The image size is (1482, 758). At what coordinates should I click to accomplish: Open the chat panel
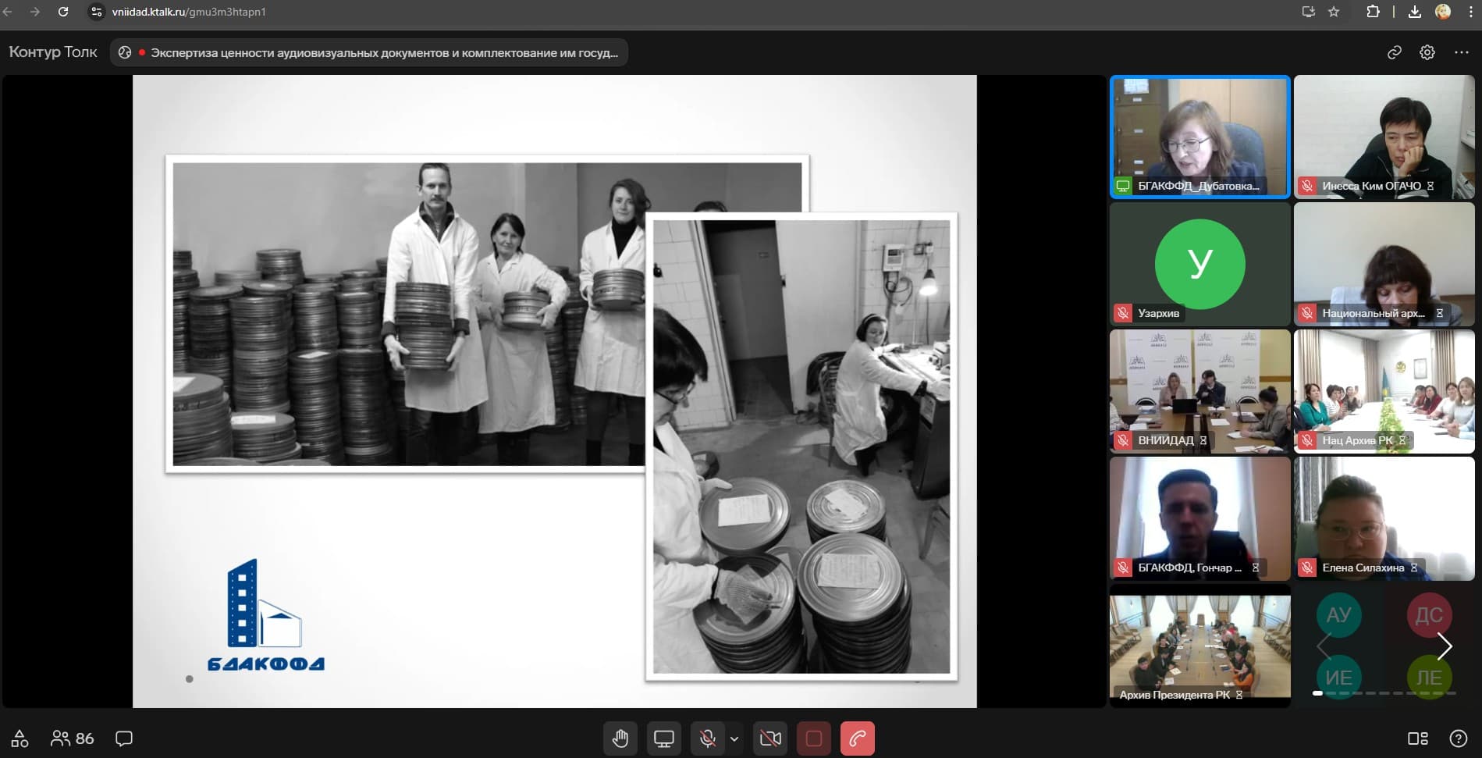(x=124, y=738)
